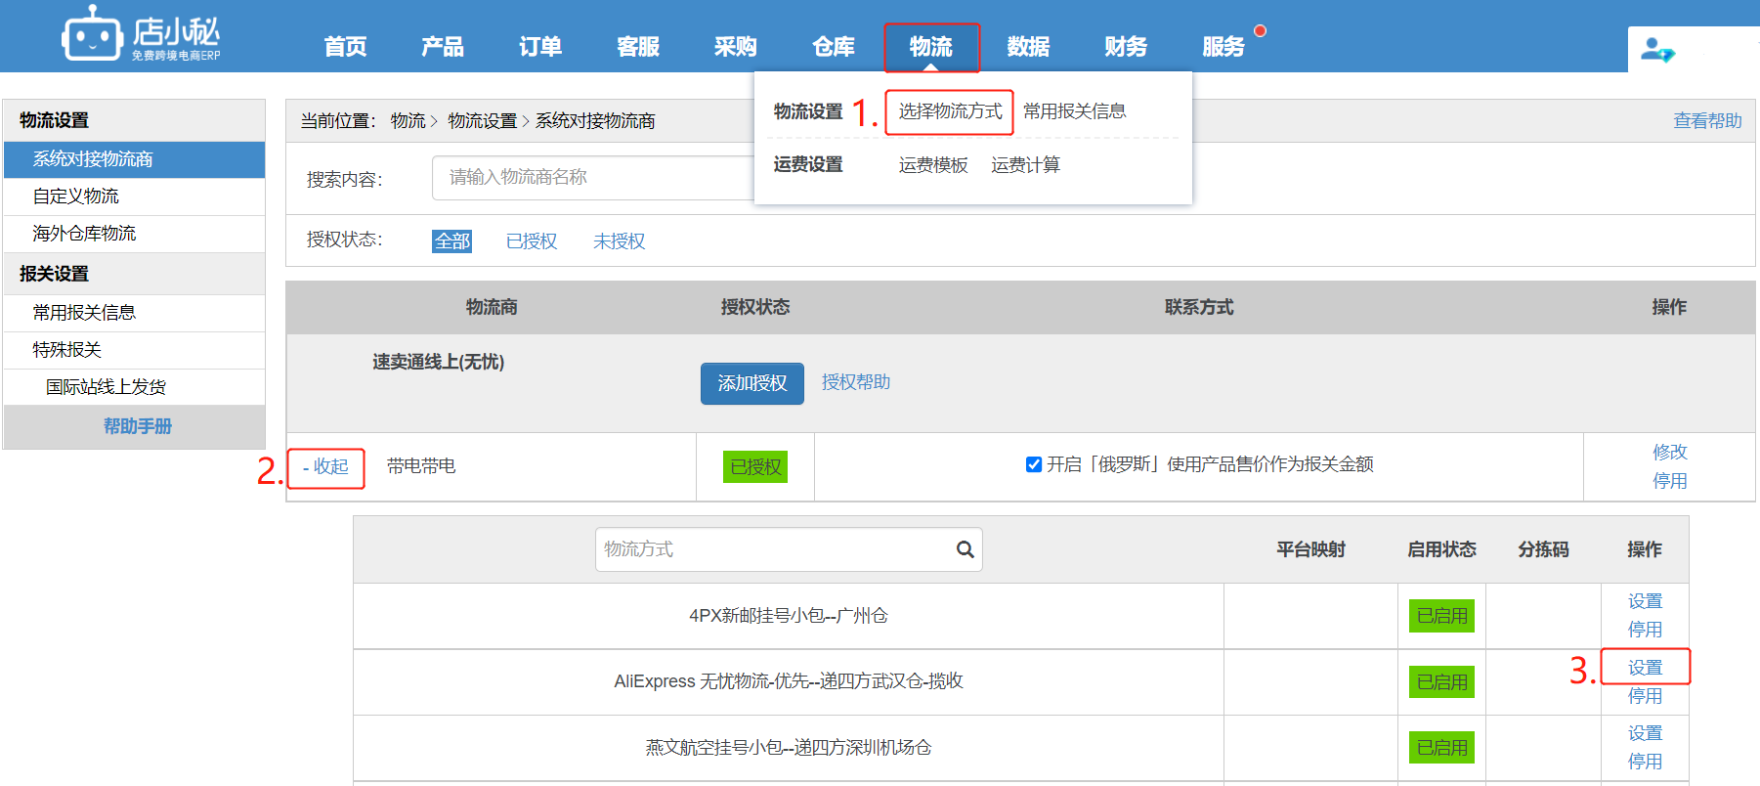Click 物流设置 in the breadcrumb
1760x786 pixels.
(482, 121)
